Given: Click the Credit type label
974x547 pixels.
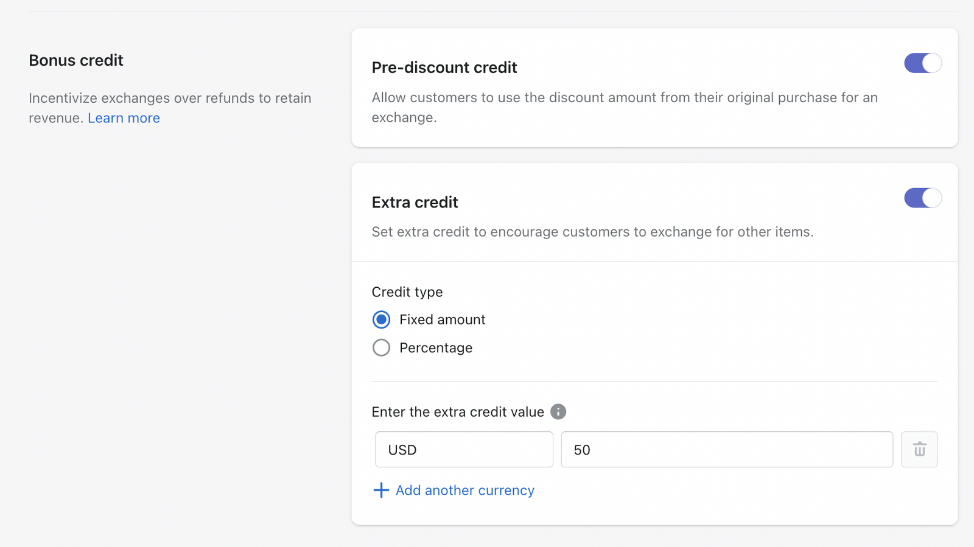Looking at the screenshot, I should click(x=407, y=292).
